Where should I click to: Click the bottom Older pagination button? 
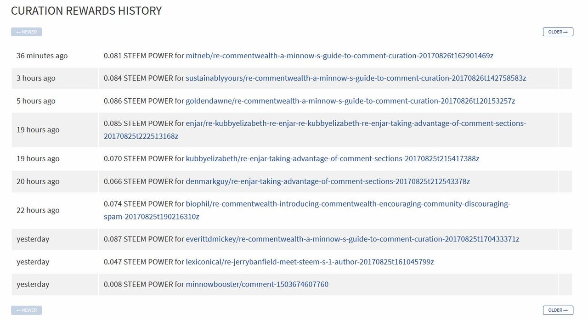tap(558, 310)
